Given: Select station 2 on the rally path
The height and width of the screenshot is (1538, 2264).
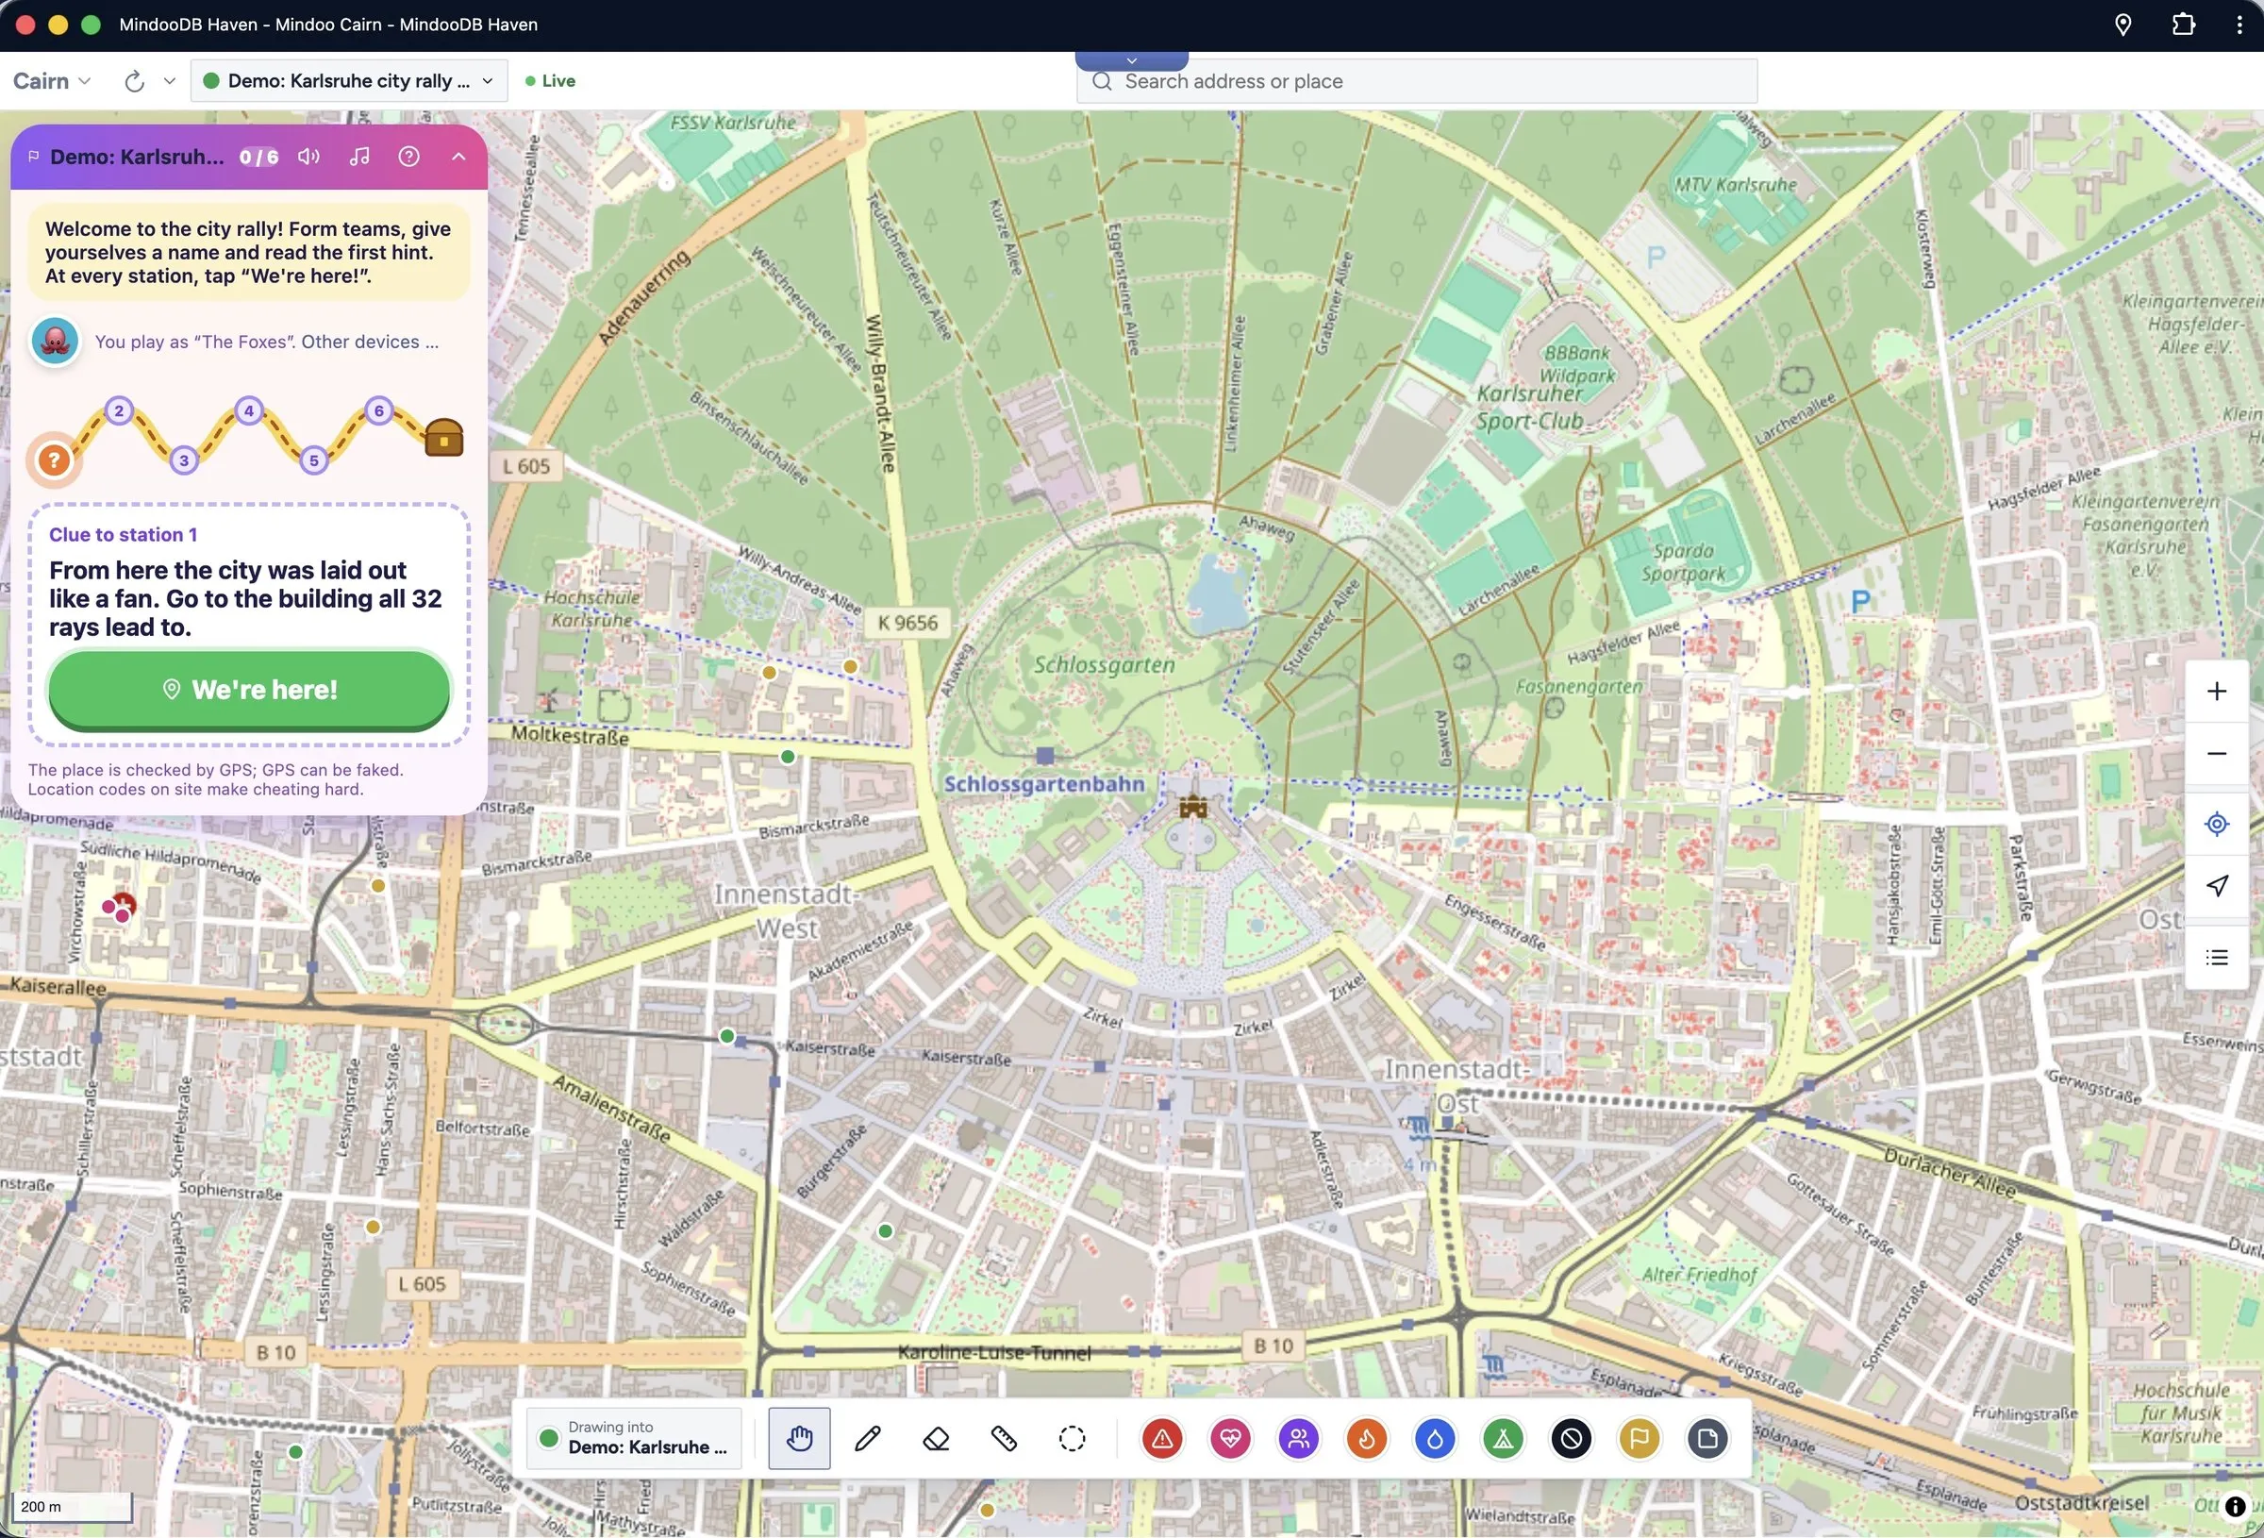Looking at the screenshot, I should pyautogui.click(x=119, y=410).
